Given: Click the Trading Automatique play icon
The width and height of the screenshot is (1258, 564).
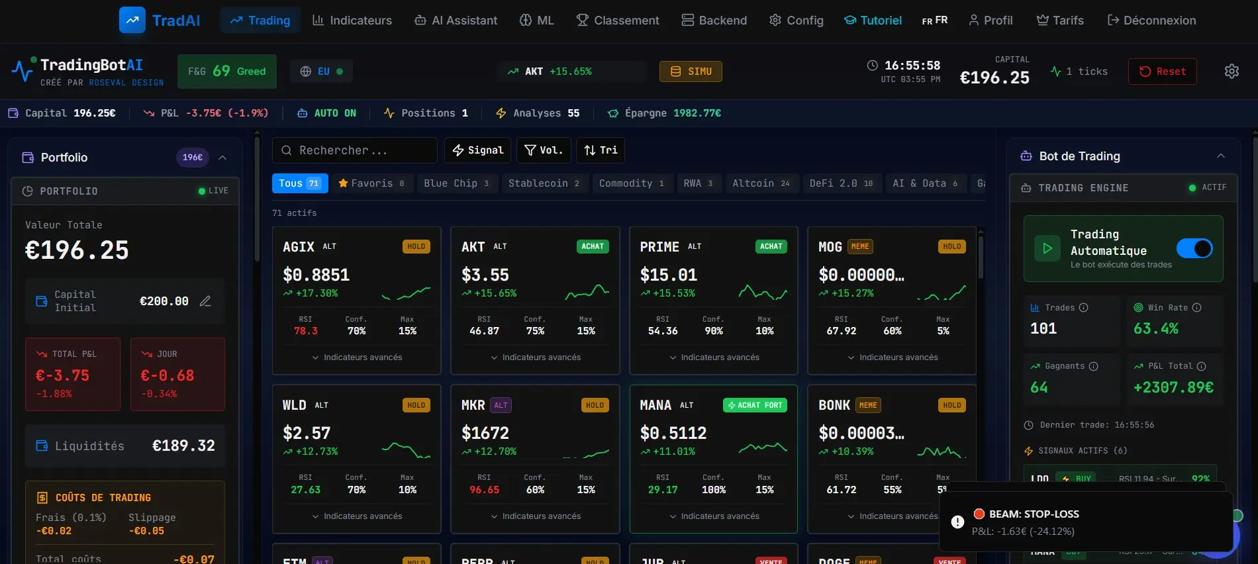Looking at the screenshot, I should point(1047,248).
